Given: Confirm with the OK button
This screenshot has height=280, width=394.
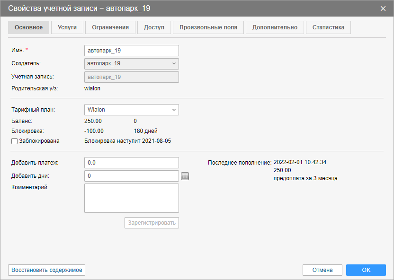Looking at the screenshot, I should (x=366, y=270).
